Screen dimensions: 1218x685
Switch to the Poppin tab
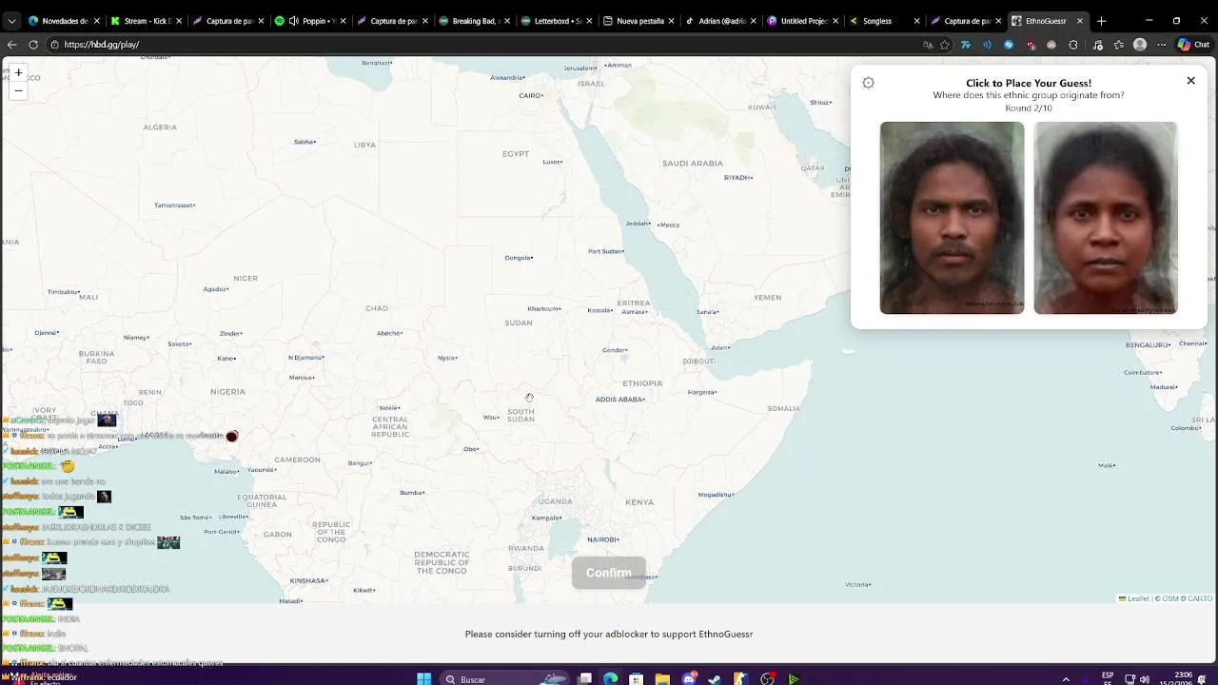310,21
